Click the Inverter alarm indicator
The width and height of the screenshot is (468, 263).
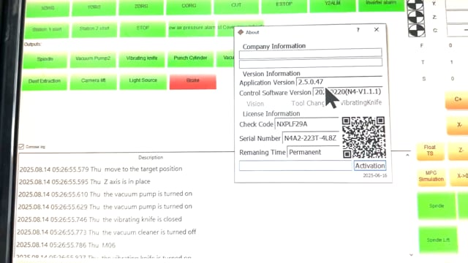coord(381,5)
